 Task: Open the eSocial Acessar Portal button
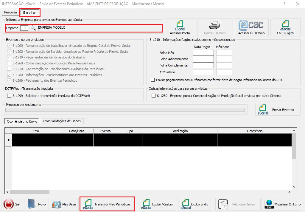tap(180, 27)
